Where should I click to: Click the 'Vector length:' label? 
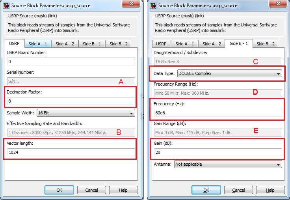click(20, 143)
